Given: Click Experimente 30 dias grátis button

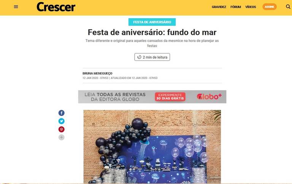Looking at the screenshot, I should tap(170, 97).
